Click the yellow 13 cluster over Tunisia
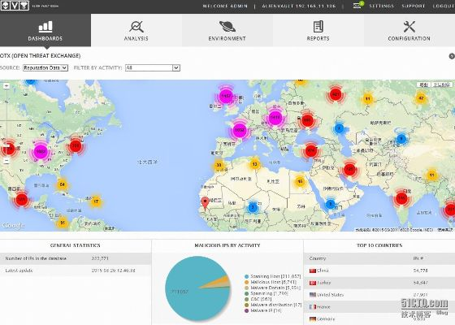 [x=254, y=164]
